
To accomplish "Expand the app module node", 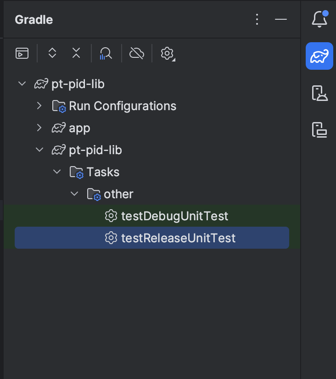I will 39,128.
